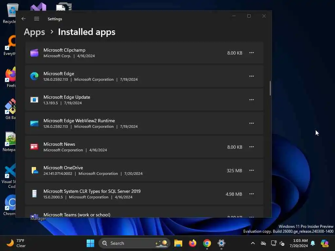The width and height of the screenshot is (335, 251).
Task: Select the Recycle Bin desktop icon
Action: pyautogui.click(x=9, y=13)
